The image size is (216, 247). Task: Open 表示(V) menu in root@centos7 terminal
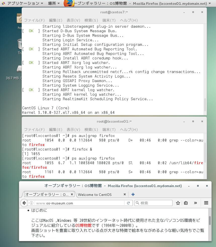[x=73, y=20]
